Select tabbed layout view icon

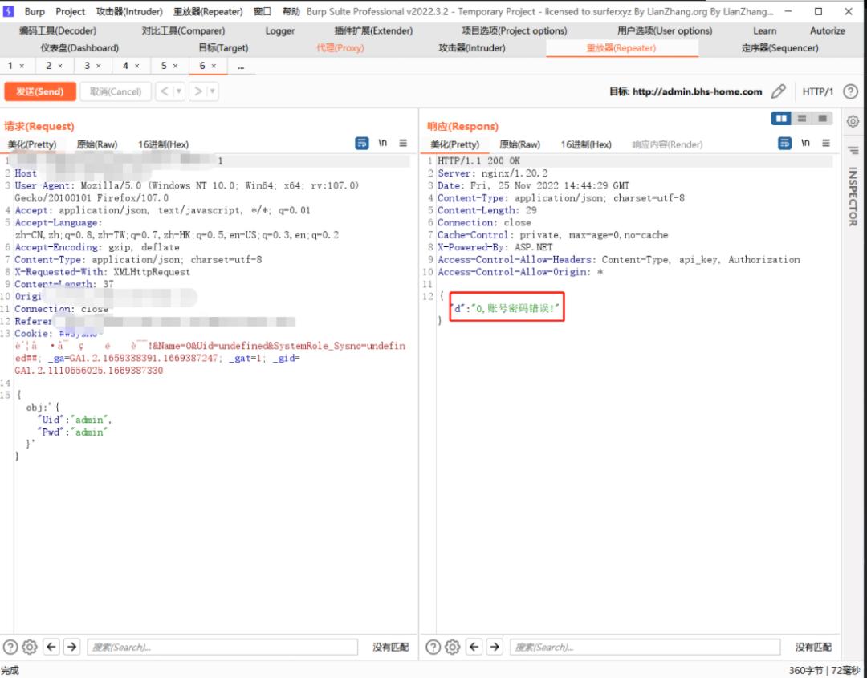(822, 118)
